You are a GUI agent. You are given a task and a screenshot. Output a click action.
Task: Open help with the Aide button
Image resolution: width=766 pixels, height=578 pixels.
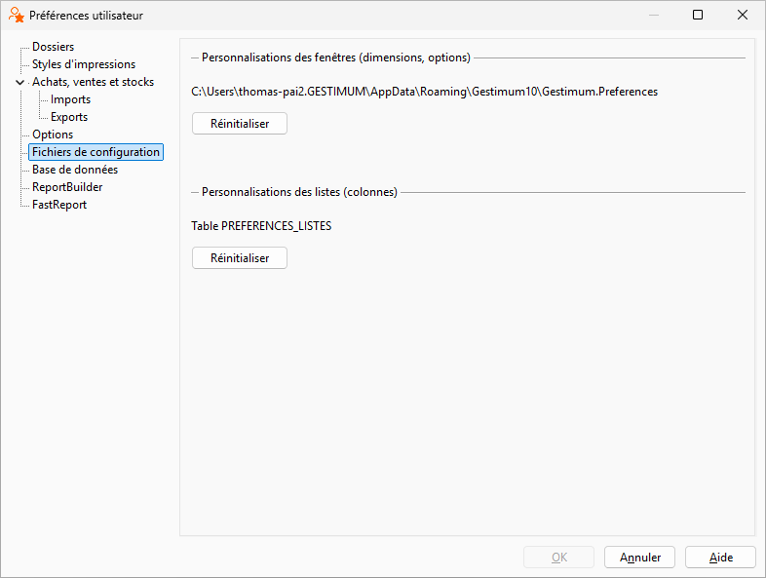tap(720, 558)
